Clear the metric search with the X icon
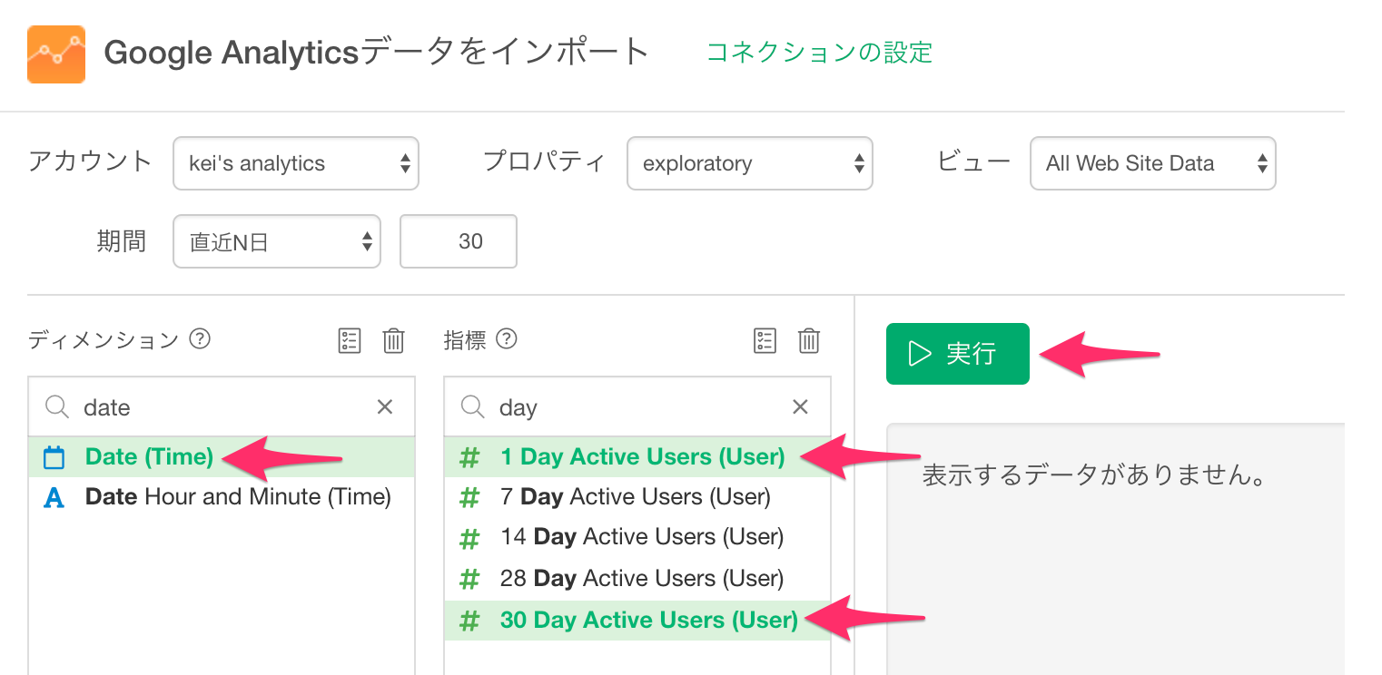 click(800, 407)
